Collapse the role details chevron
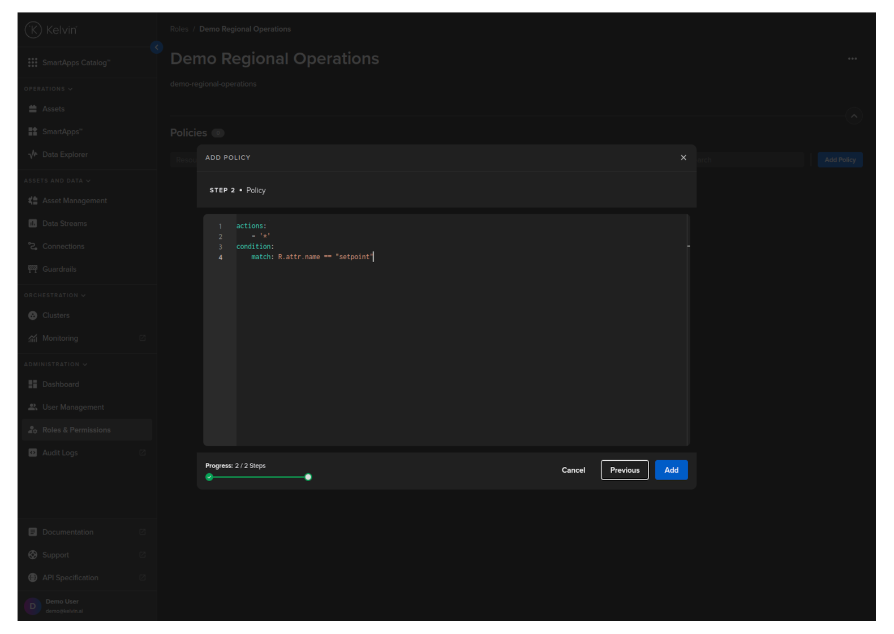This screenshot has height=634, width=894. tap(854, 116)
